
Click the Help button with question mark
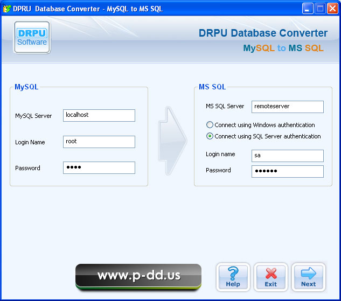coord(233,277)
